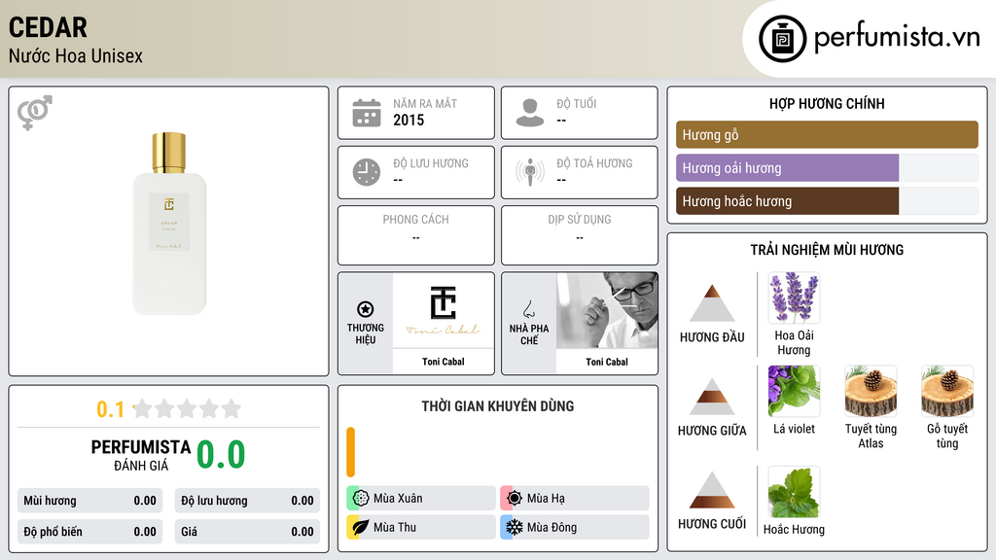Click the Nước Hoa Unisex subtitle
Image resolution: width=996 pixels, height=560 pixels.
pyautogui.click(x=76, y=55)
